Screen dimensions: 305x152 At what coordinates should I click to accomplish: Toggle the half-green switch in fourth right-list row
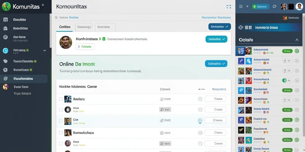pos(287,80)
